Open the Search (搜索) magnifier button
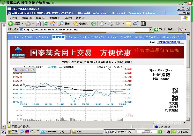This screenshot has height=136, width=193. [x=64, y=24]
